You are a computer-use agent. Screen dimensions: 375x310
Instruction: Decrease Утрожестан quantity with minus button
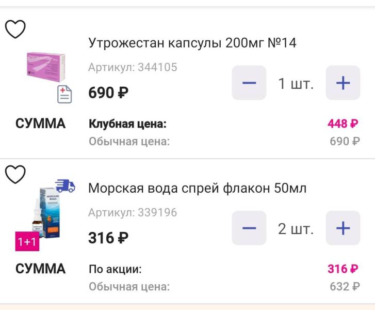pyautogui.click(x=249, y=83)
